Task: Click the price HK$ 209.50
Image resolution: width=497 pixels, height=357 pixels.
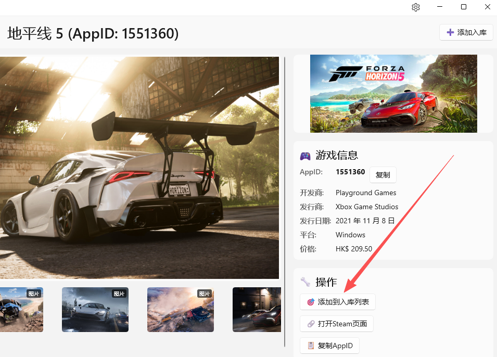Action: [x=354, y=249]
